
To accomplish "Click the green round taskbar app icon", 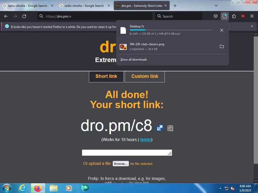I will pos(85,188).
